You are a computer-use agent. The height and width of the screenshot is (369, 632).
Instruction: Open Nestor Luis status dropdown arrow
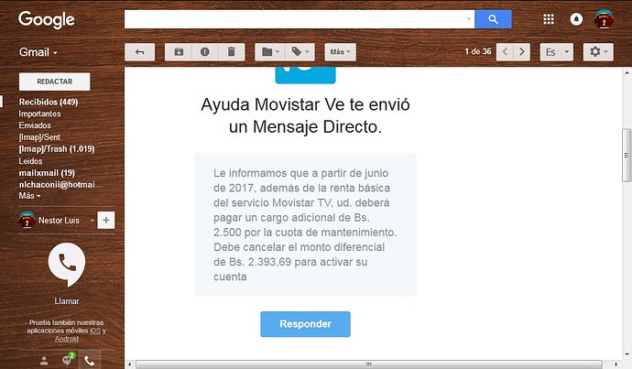tap(92, 221)
